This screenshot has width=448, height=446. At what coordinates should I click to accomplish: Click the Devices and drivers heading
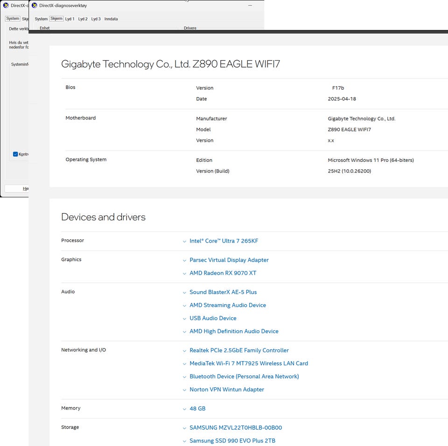[x=104, y=217]
